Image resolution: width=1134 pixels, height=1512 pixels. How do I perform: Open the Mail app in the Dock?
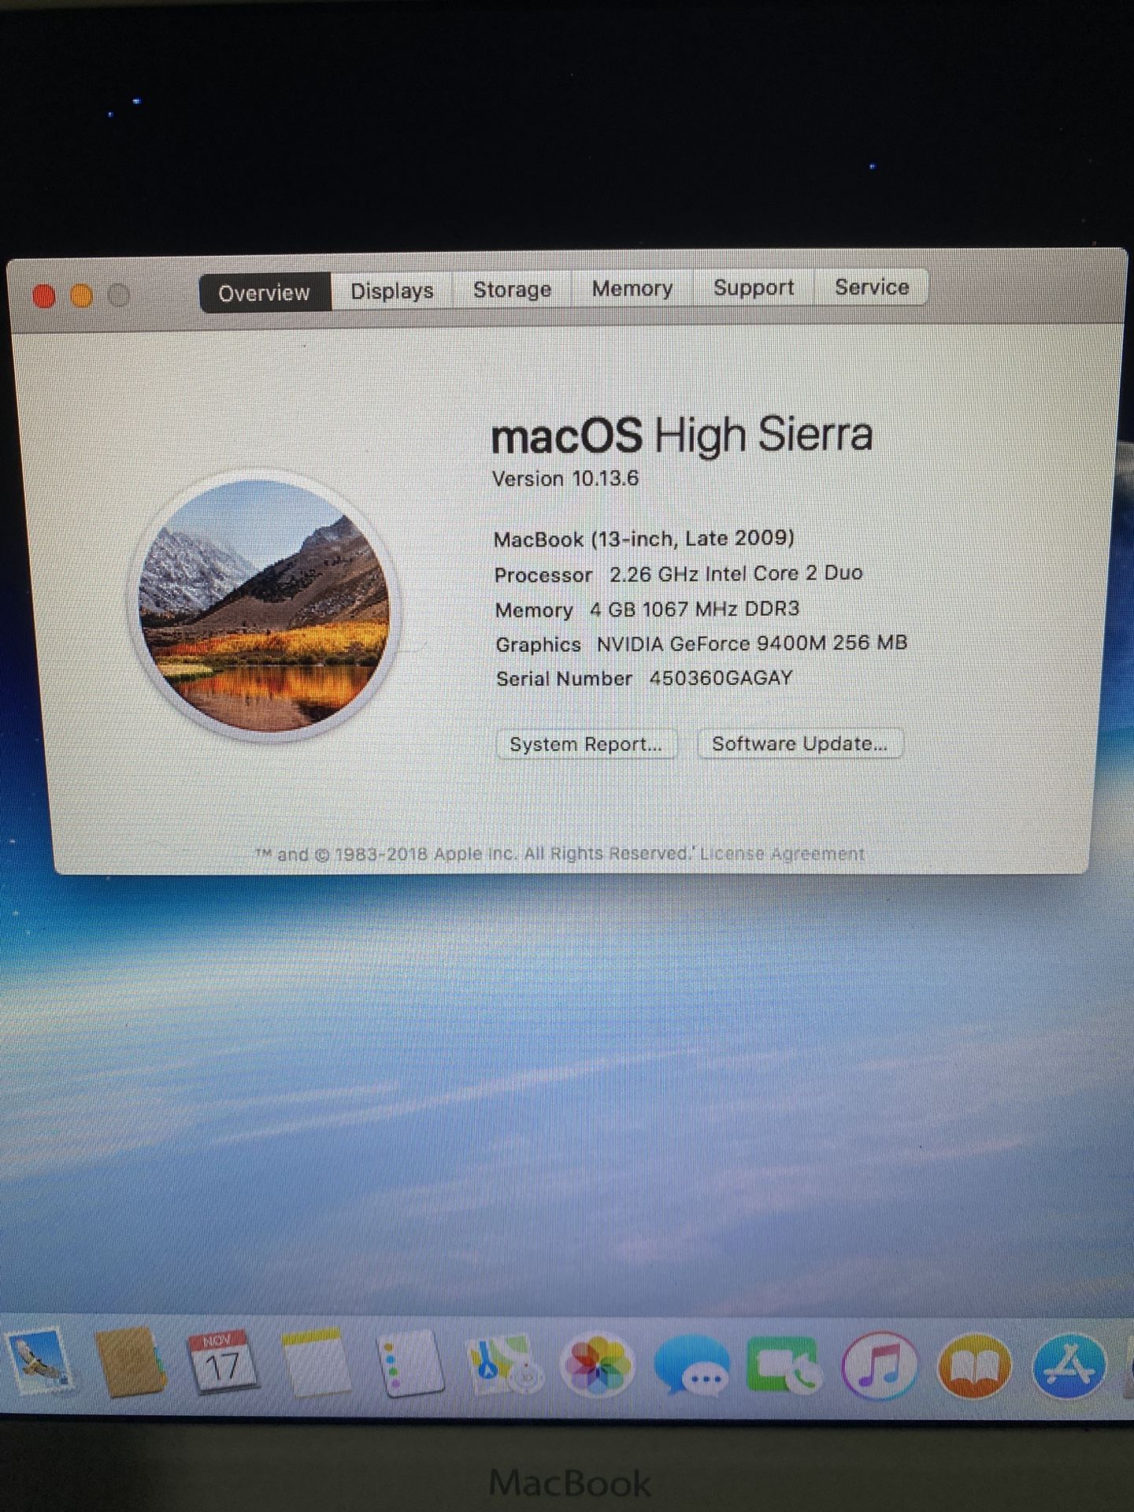pyautogui.click(x=38, y=1364)
